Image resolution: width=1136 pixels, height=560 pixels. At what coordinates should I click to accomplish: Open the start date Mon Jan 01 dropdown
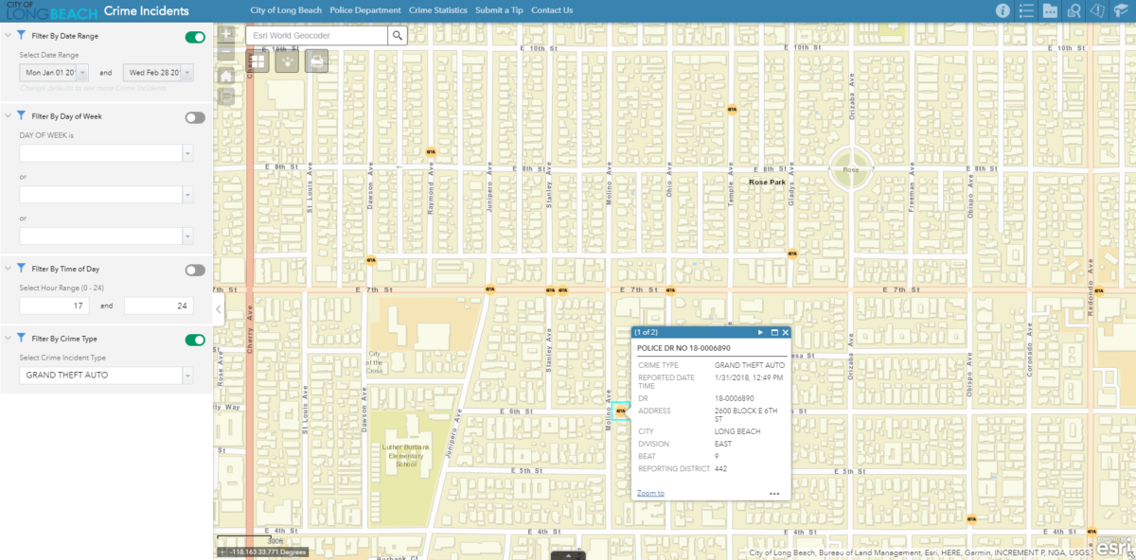(82, 72)
